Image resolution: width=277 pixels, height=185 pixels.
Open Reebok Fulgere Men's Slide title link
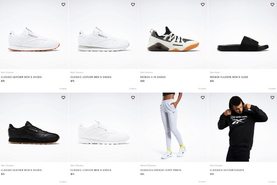pyautogui.click(x=229, y=77)
